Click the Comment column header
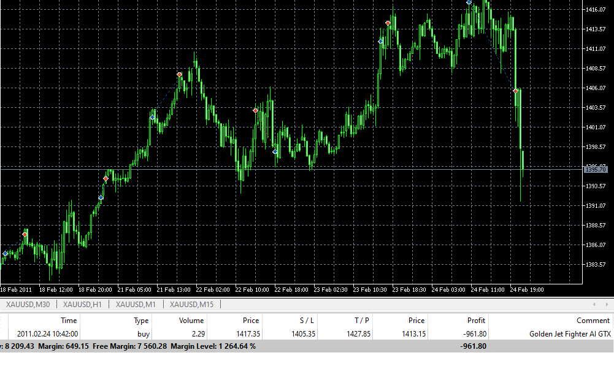614x369 pixels. [x=593, y=320]
